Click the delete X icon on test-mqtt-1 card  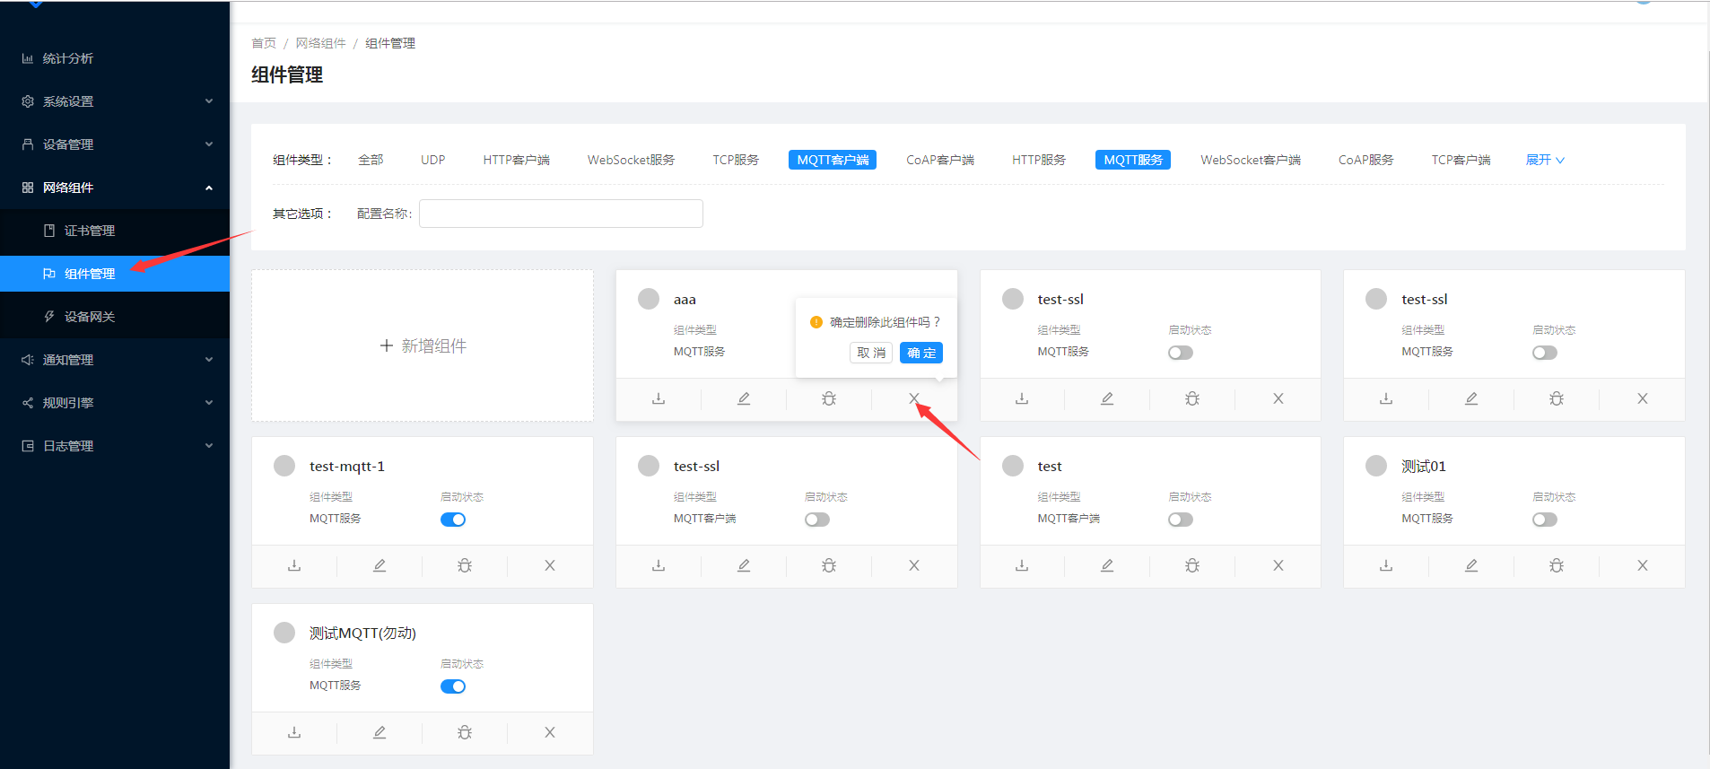click(550, 565)
